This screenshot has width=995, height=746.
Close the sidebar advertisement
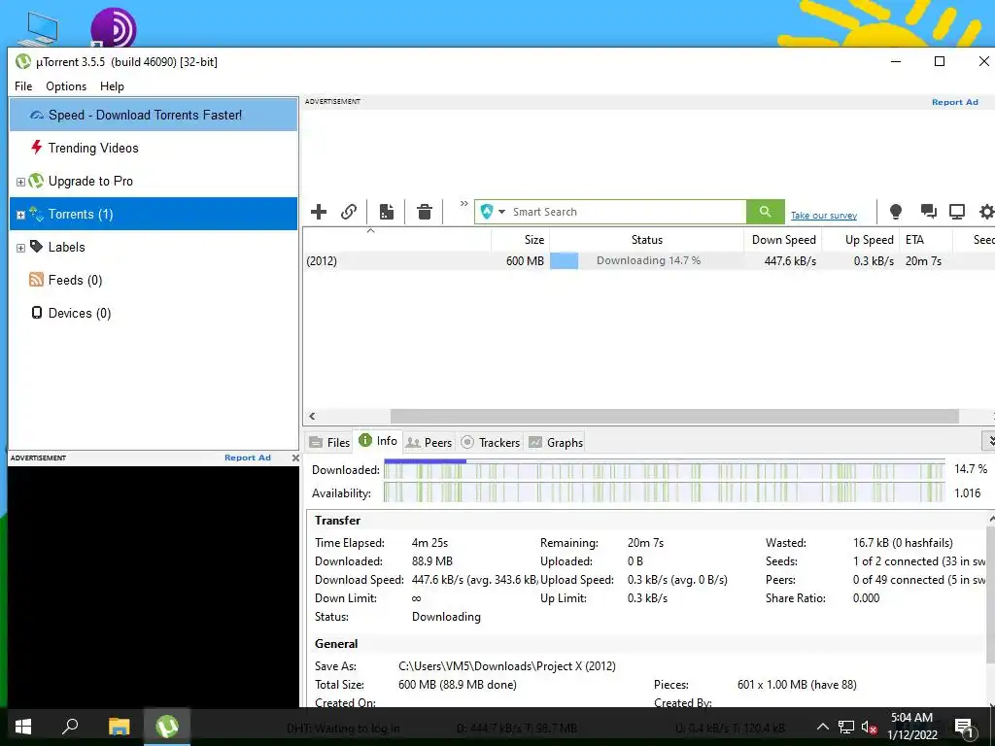coord(295,458)
